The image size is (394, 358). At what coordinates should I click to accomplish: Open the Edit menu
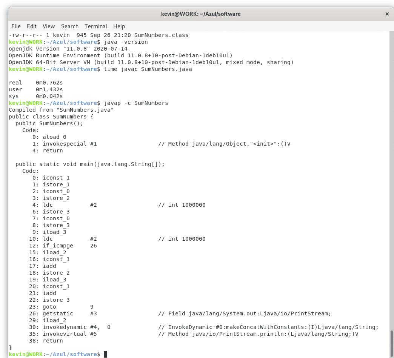[32, 26]
